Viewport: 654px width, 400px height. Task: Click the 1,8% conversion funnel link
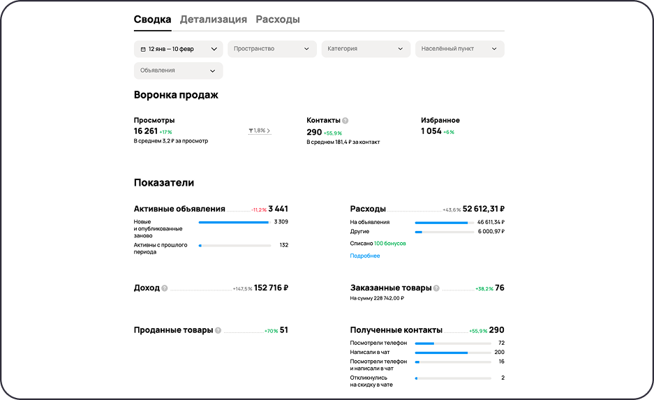(260, 131)
